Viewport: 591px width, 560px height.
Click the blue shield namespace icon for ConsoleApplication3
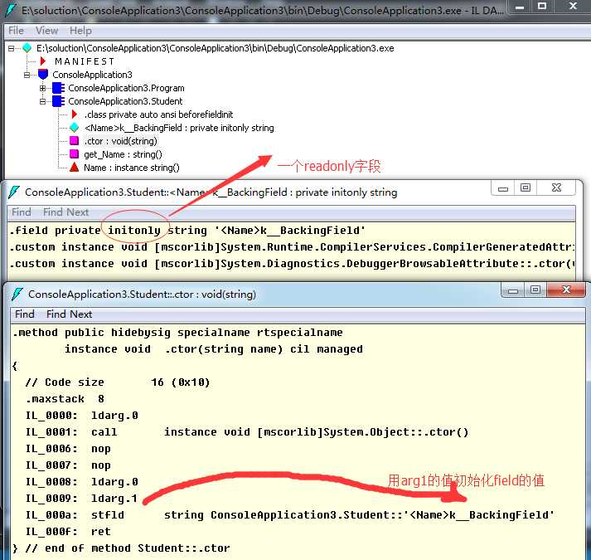(43, 75)
